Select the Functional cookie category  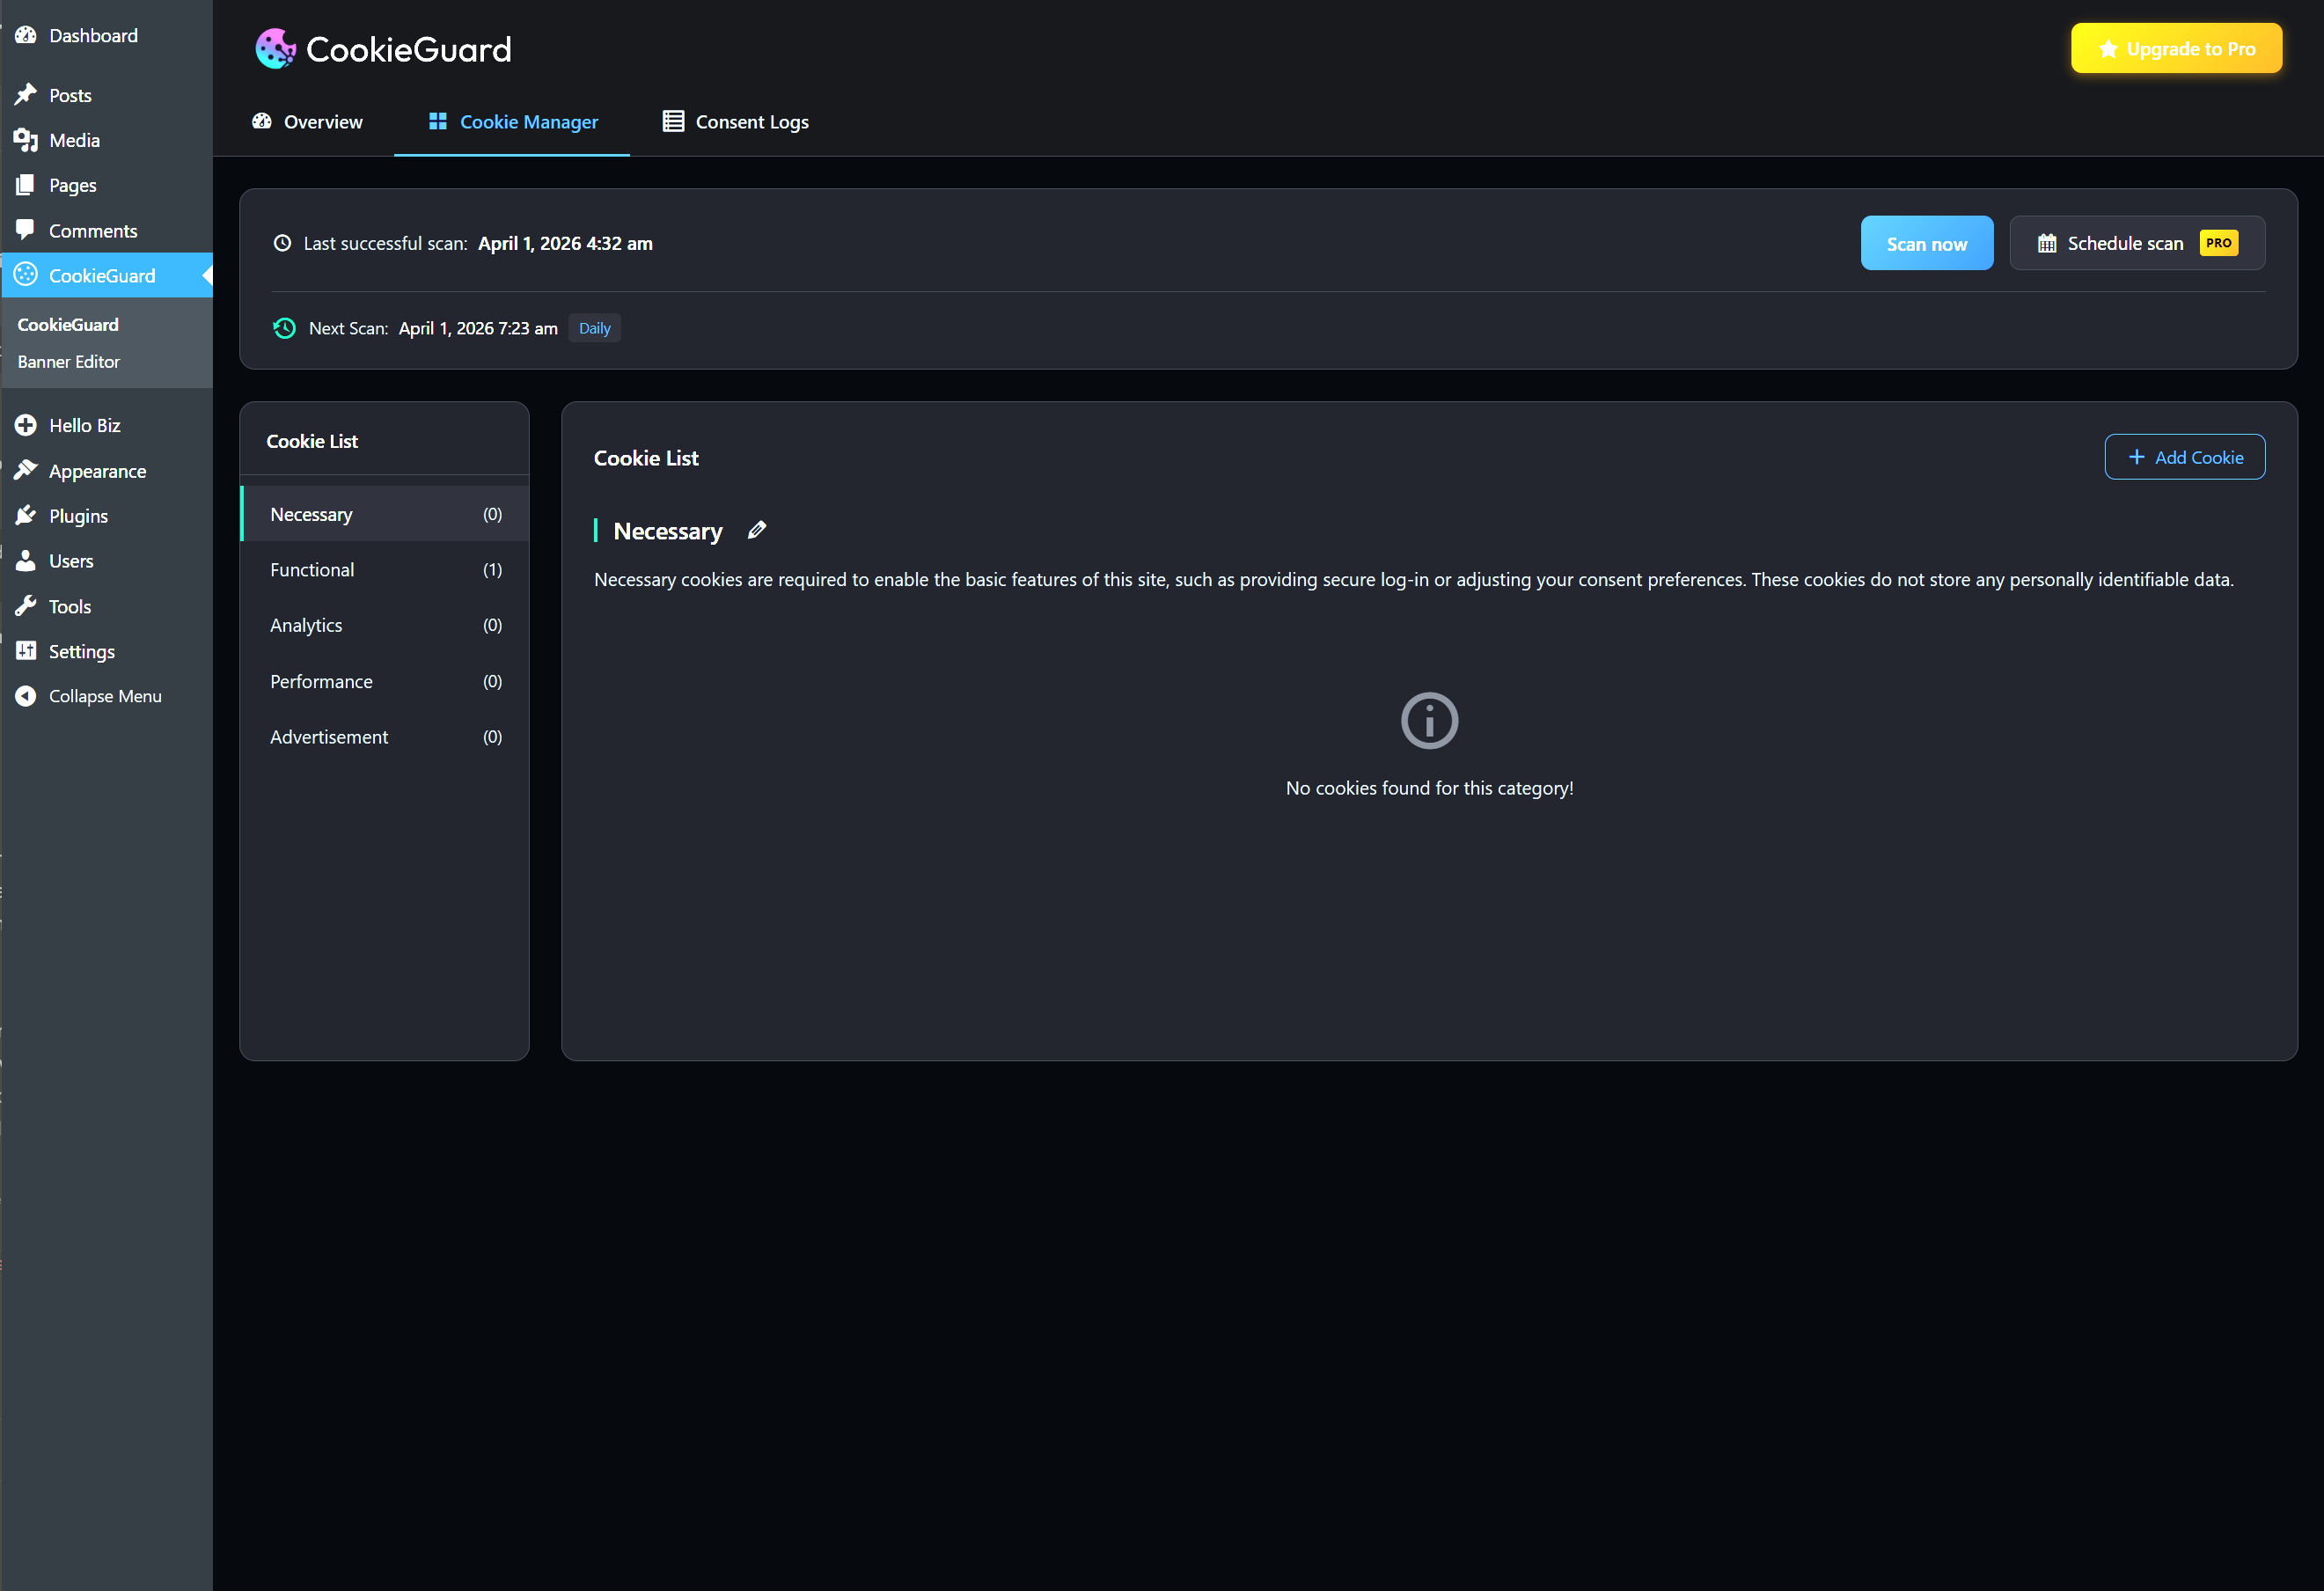[x=313, y=569]
